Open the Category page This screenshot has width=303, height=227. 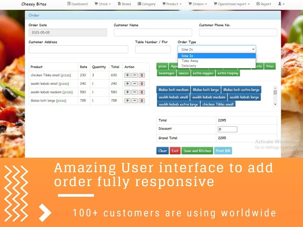click(146, 4)
